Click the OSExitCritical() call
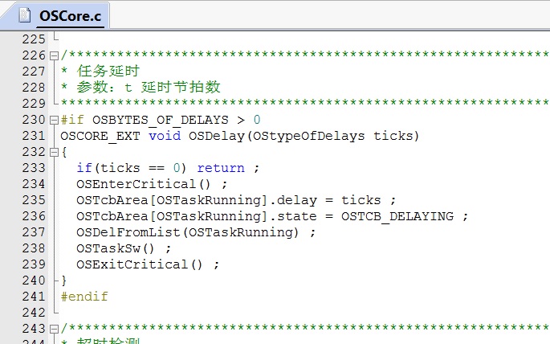 139,264
